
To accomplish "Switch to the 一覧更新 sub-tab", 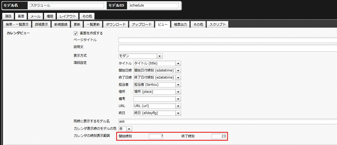I will [93, 24].
